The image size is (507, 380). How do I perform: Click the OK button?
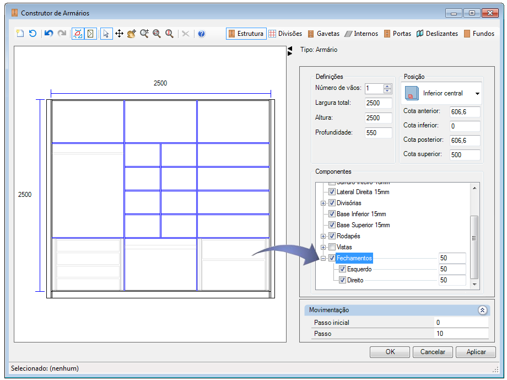pos(390,352)
